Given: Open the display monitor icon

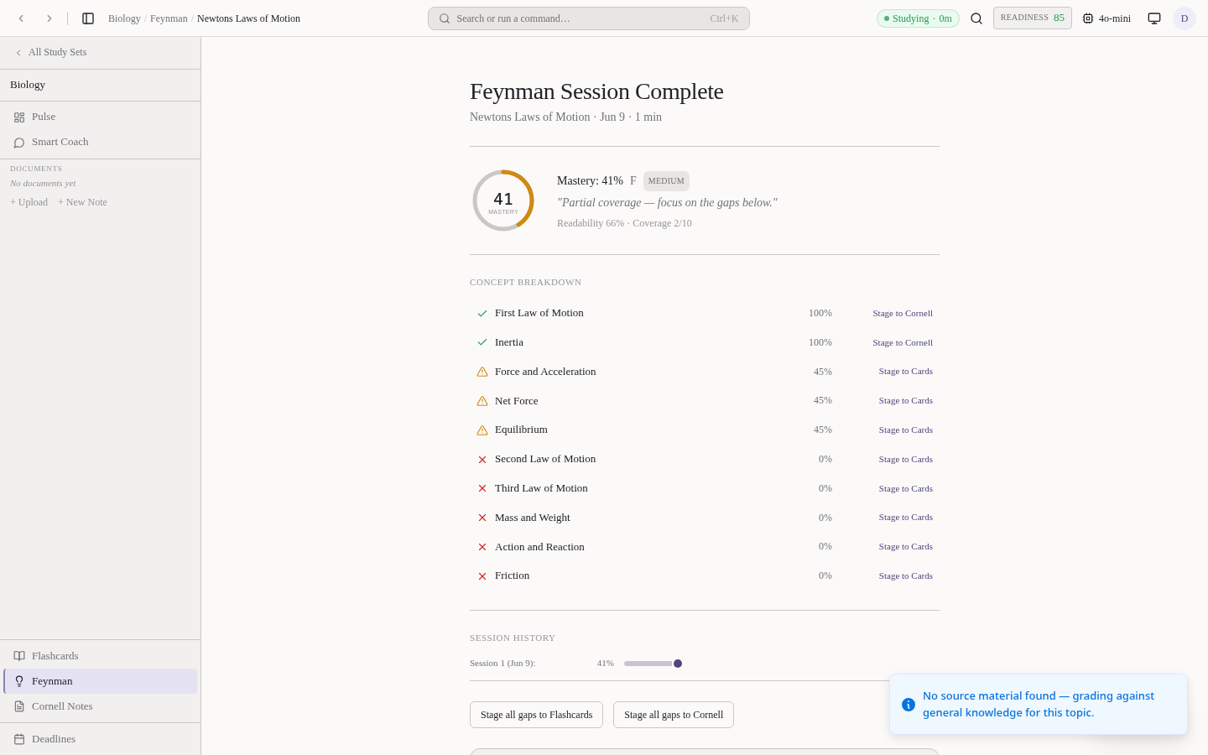Looking at the screenshot, I should point(1154,18).
